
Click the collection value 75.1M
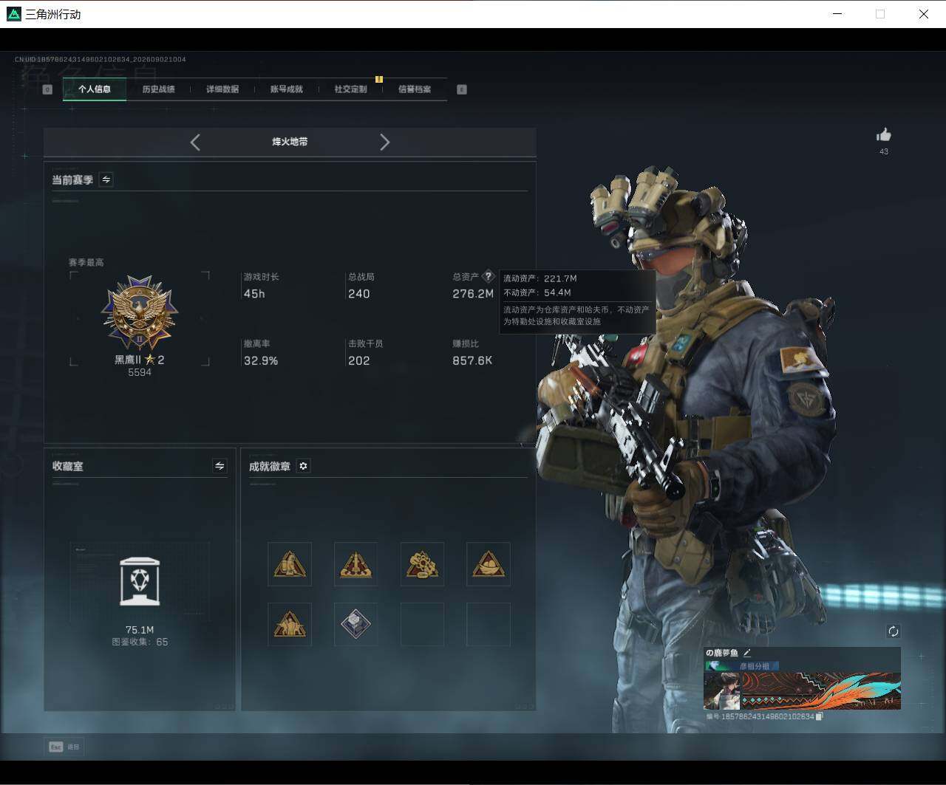[x=140, y=630]
